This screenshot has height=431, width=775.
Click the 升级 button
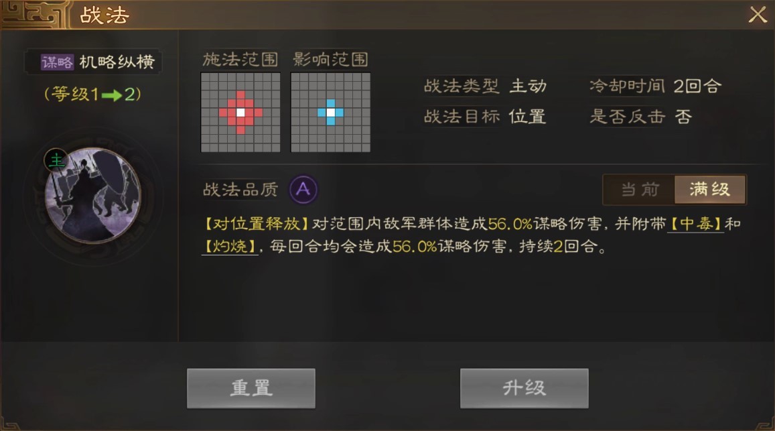coord(524,389)
